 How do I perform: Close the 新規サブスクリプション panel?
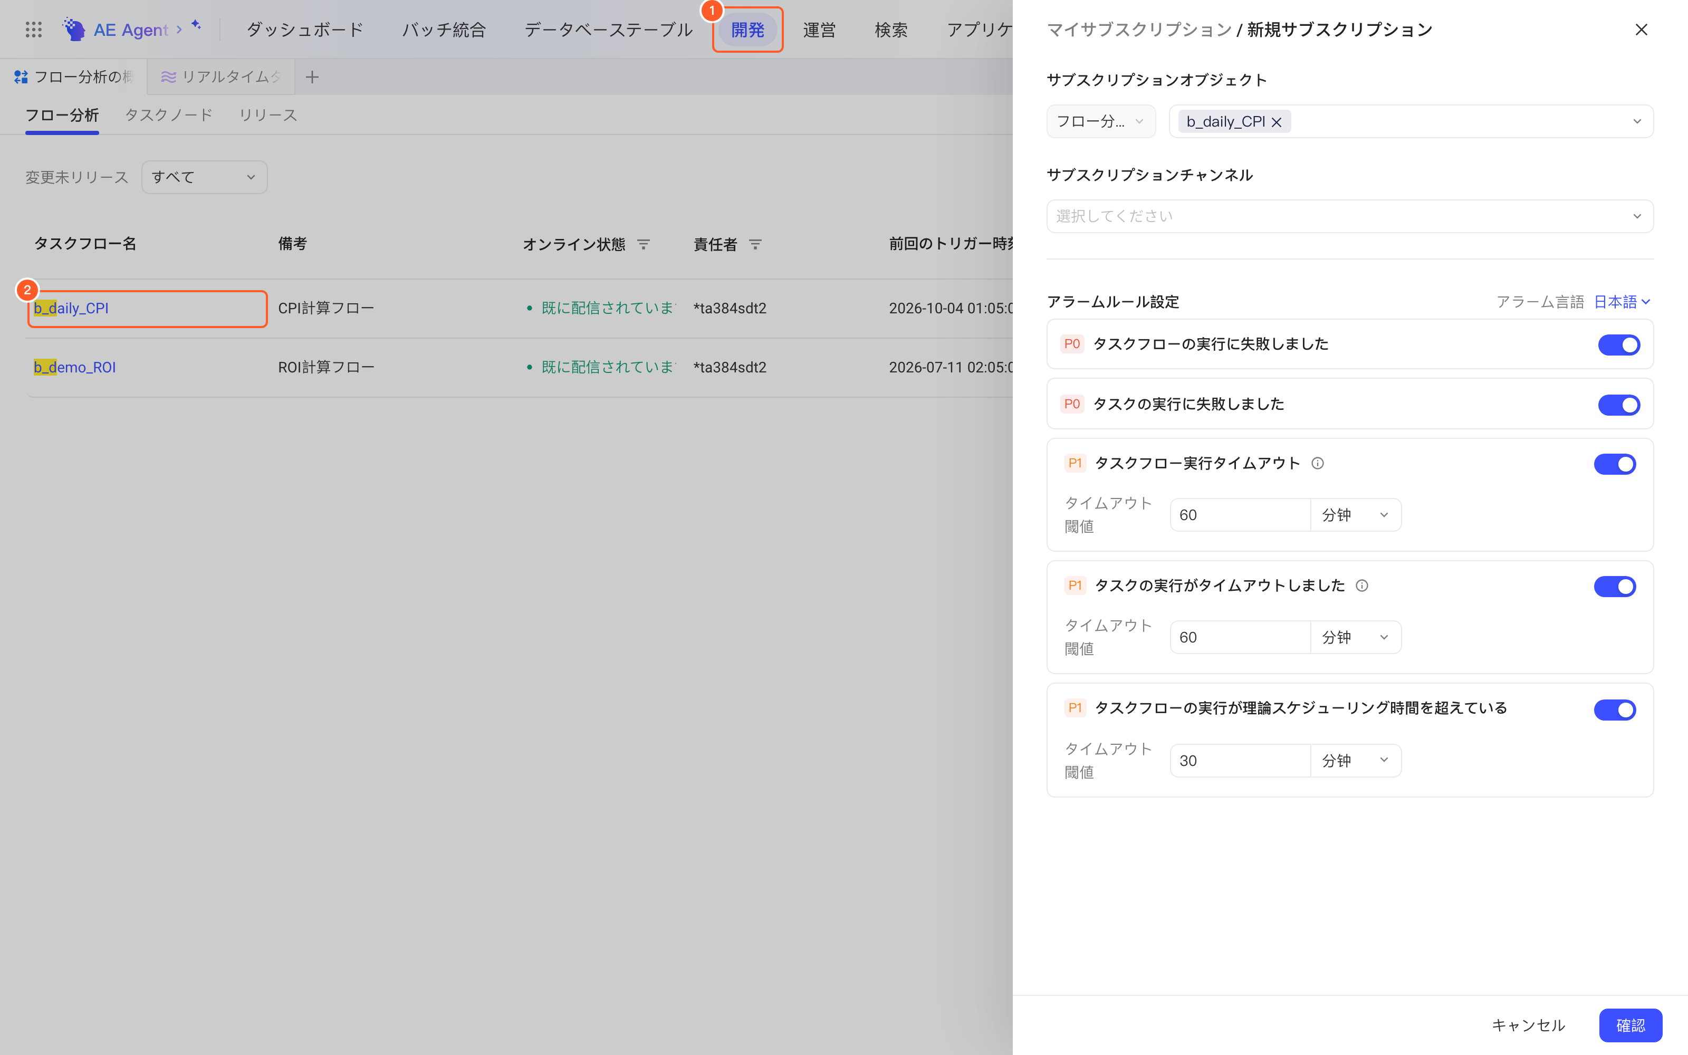tap(1641, 30)
